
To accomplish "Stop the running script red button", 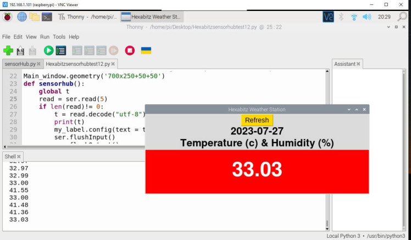I will (130, 50).
